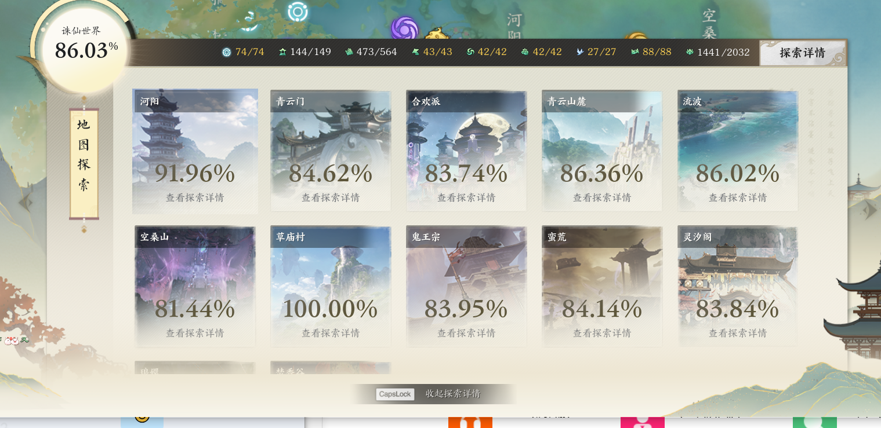This screenshot has width=881, height=428.
Task: Click the blue bird icon beside 27/27
Action: (580, 52)
